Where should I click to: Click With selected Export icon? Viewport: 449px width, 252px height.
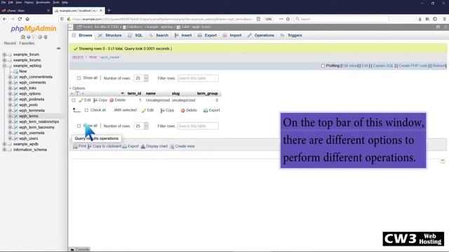click(x=206, y=111)
